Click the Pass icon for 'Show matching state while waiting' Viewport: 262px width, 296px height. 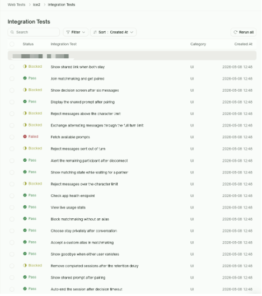pos(25,172)
